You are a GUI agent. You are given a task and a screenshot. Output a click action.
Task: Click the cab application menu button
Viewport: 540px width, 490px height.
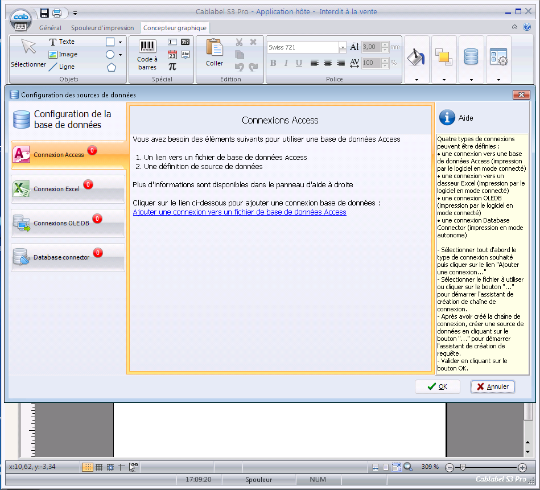(x=20, y=20)
